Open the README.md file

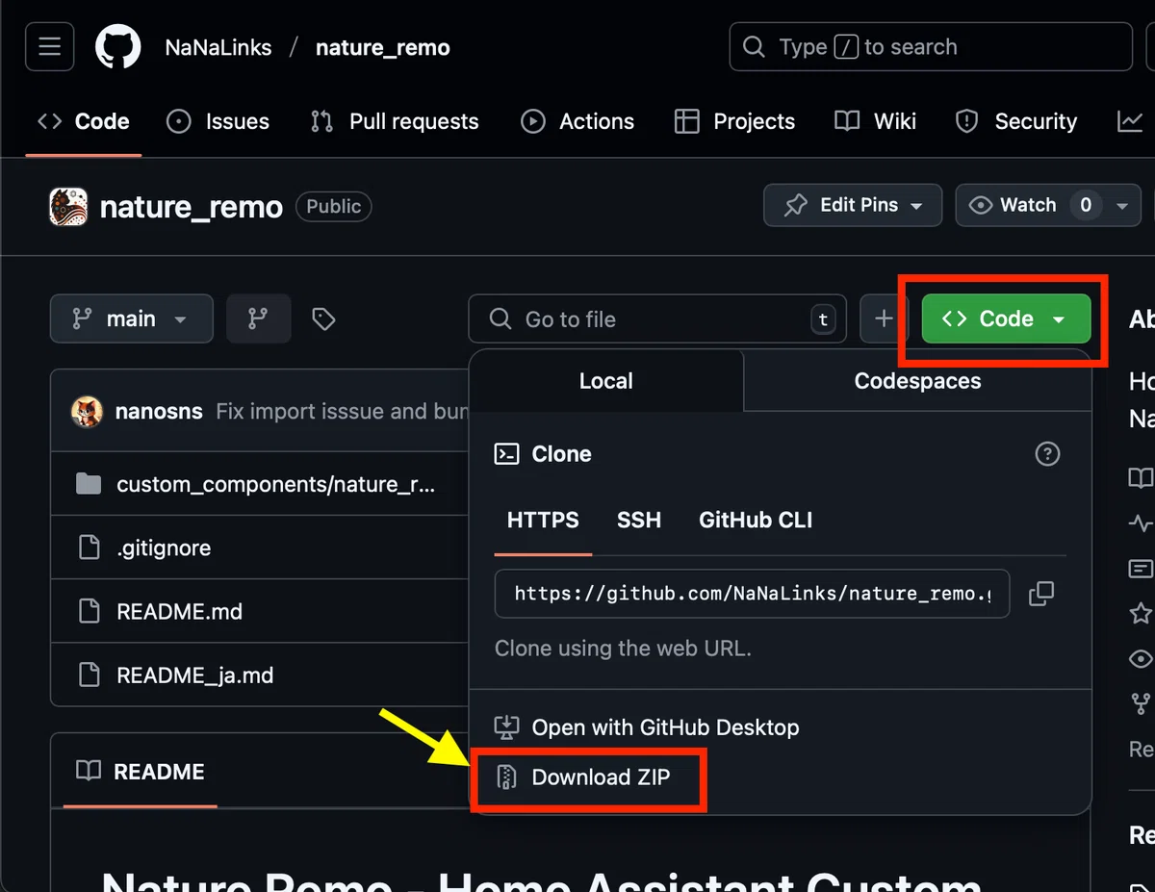click(179, 612)
